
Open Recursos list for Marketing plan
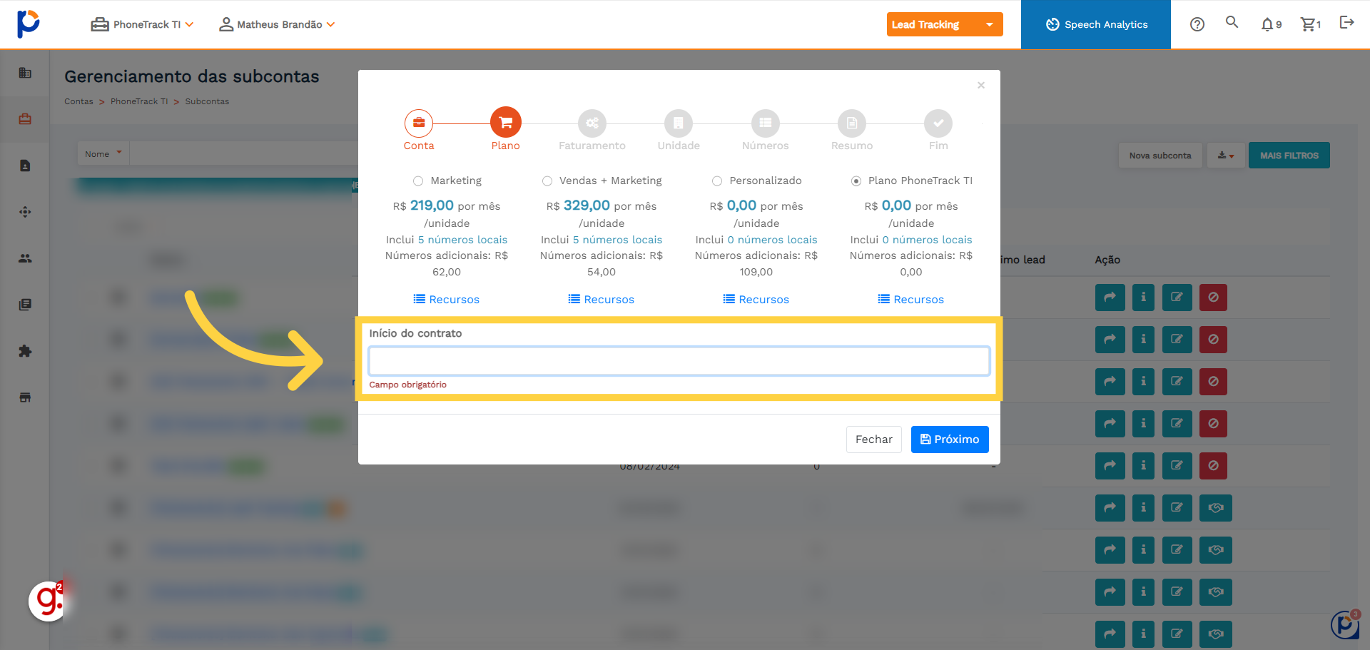pyautogui.click(x=447, y=300)
